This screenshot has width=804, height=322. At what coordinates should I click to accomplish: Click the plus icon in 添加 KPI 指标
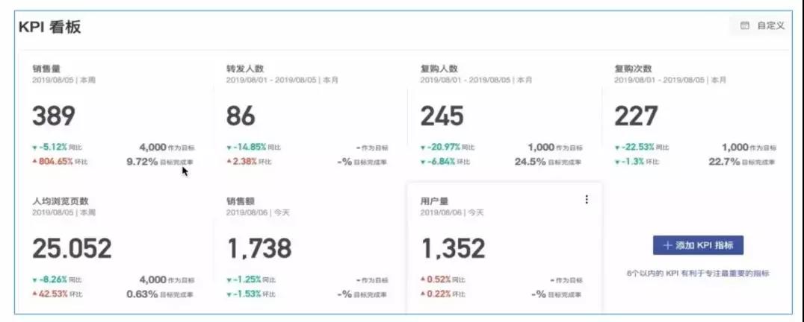[667, 246]
